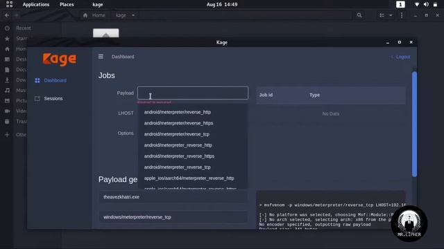The width and height of the screenshot is (444, 249).
Task: Open the three-dot menu in file manager
Action: (402, 15)
